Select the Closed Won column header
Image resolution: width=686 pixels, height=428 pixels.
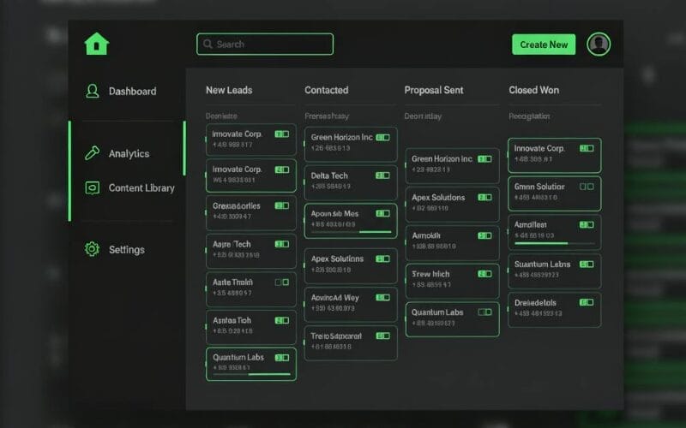[x=533, y=90]
